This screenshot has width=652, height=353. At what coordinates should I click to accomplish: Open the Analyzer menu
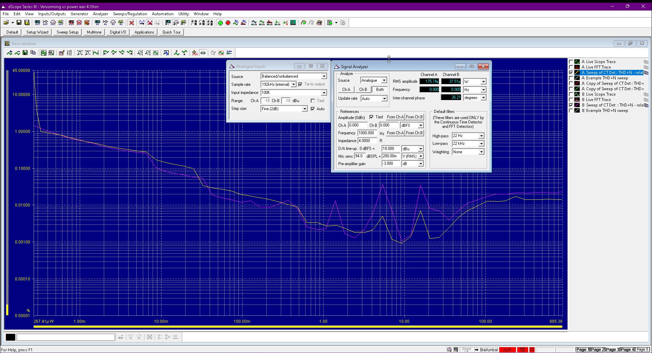[x=100, y=14]
